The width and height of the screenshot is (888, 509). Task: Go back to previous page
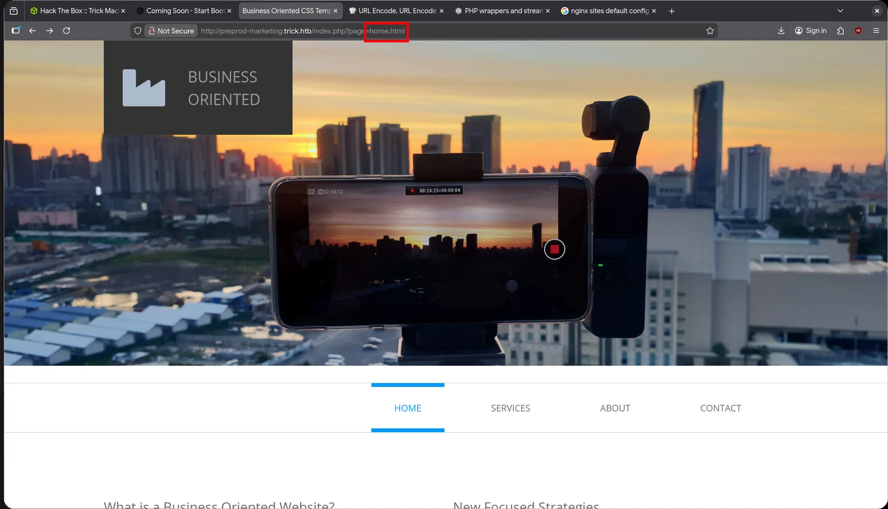[33, 31]
